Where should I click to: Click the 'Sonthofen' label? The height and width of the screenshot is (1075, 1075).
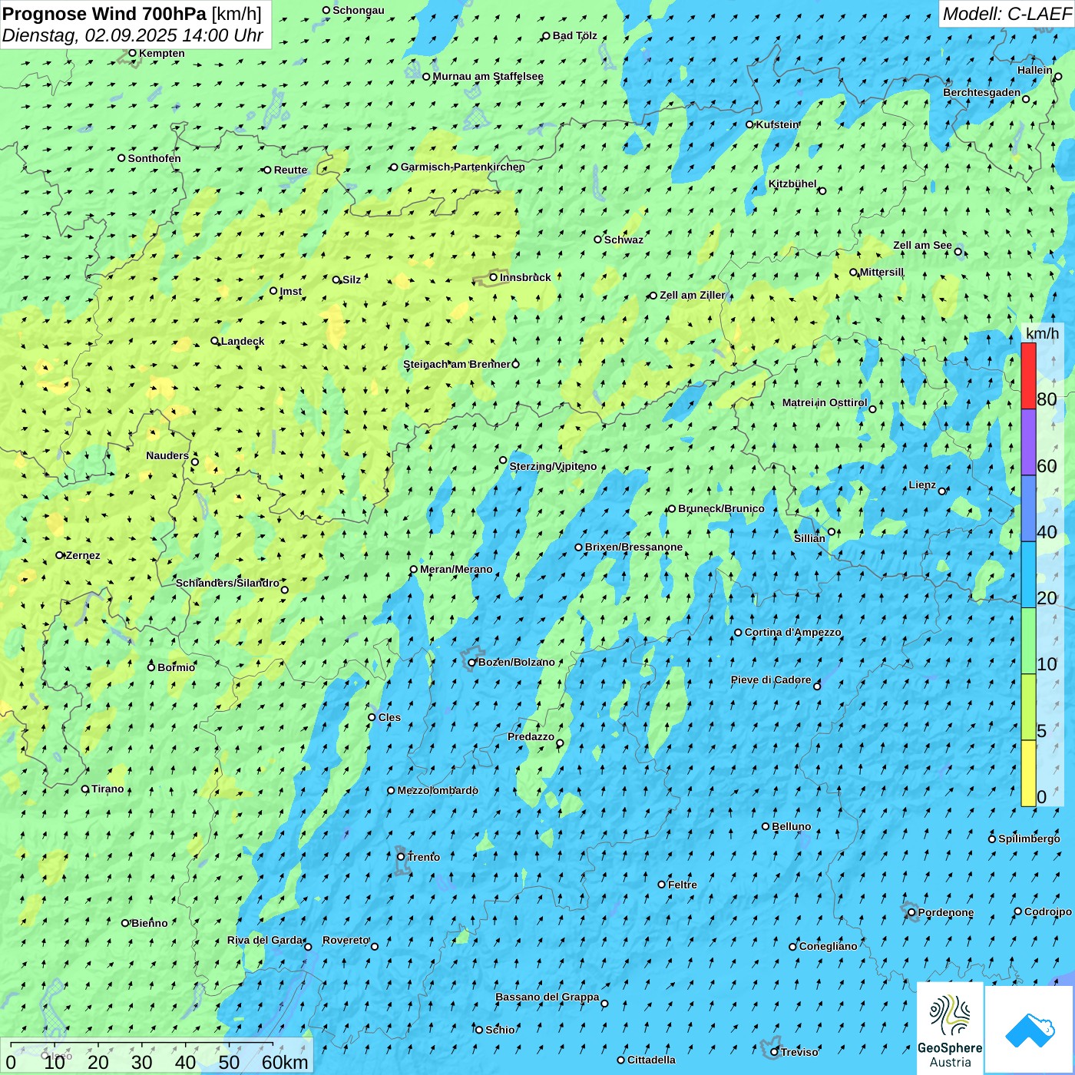coord(154,158)
